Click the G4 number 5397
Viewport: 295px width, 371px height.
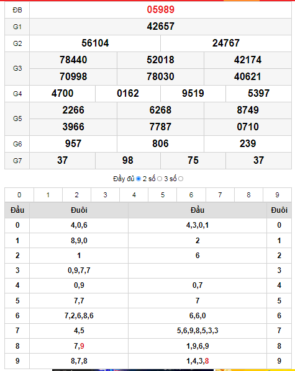click(259, 94)
